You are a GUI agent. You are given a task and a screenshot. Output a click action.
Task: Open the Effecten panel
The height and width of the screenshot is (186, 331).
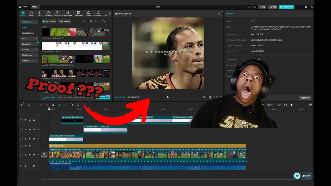click(x=57, y=14)
